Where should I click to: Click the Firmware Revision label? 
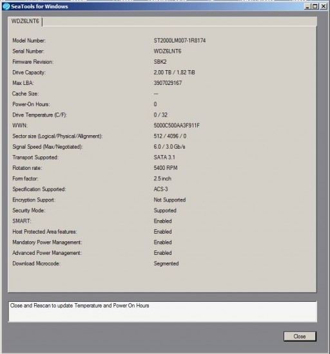[x=33, y=62]
